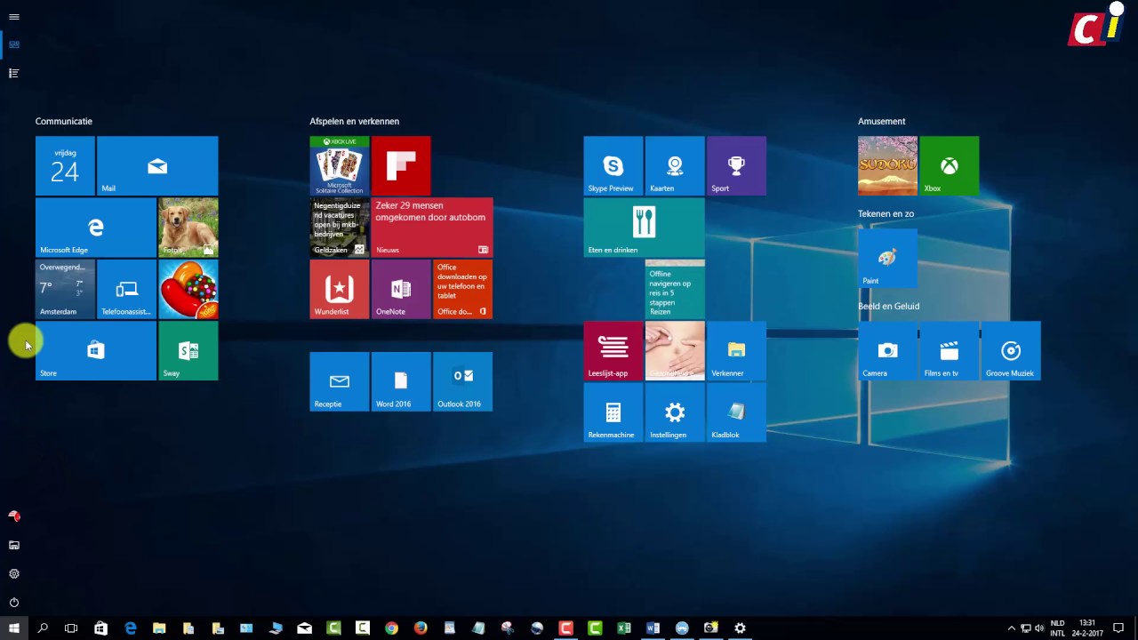Launch the Paint tile
This screenshot has width=1138, height=640.
click(887, 258)
